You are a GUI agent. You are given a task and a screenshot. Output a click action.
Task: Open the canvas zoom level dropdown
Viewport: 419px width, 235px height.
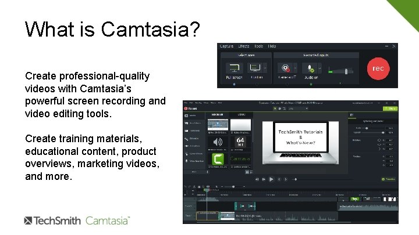tap(298, 109)
